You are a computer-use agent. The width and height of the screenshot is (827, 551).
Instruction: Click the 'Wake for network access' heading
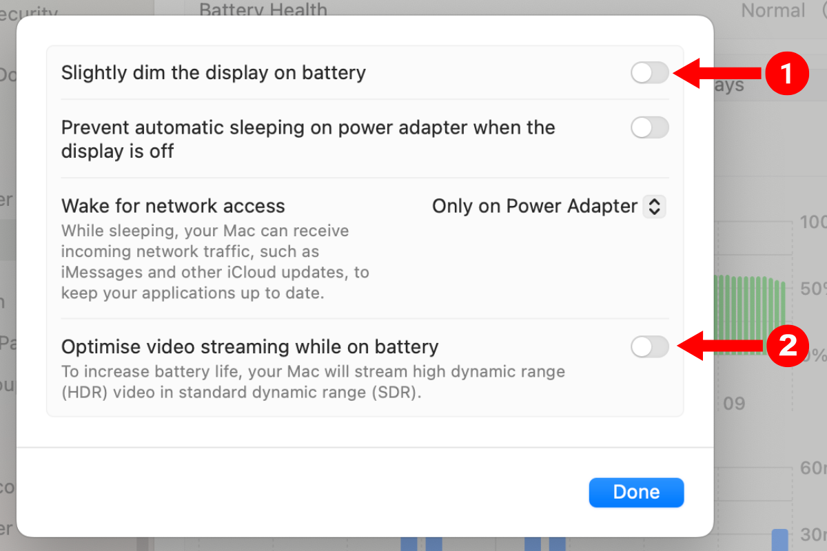pos(173,206)
